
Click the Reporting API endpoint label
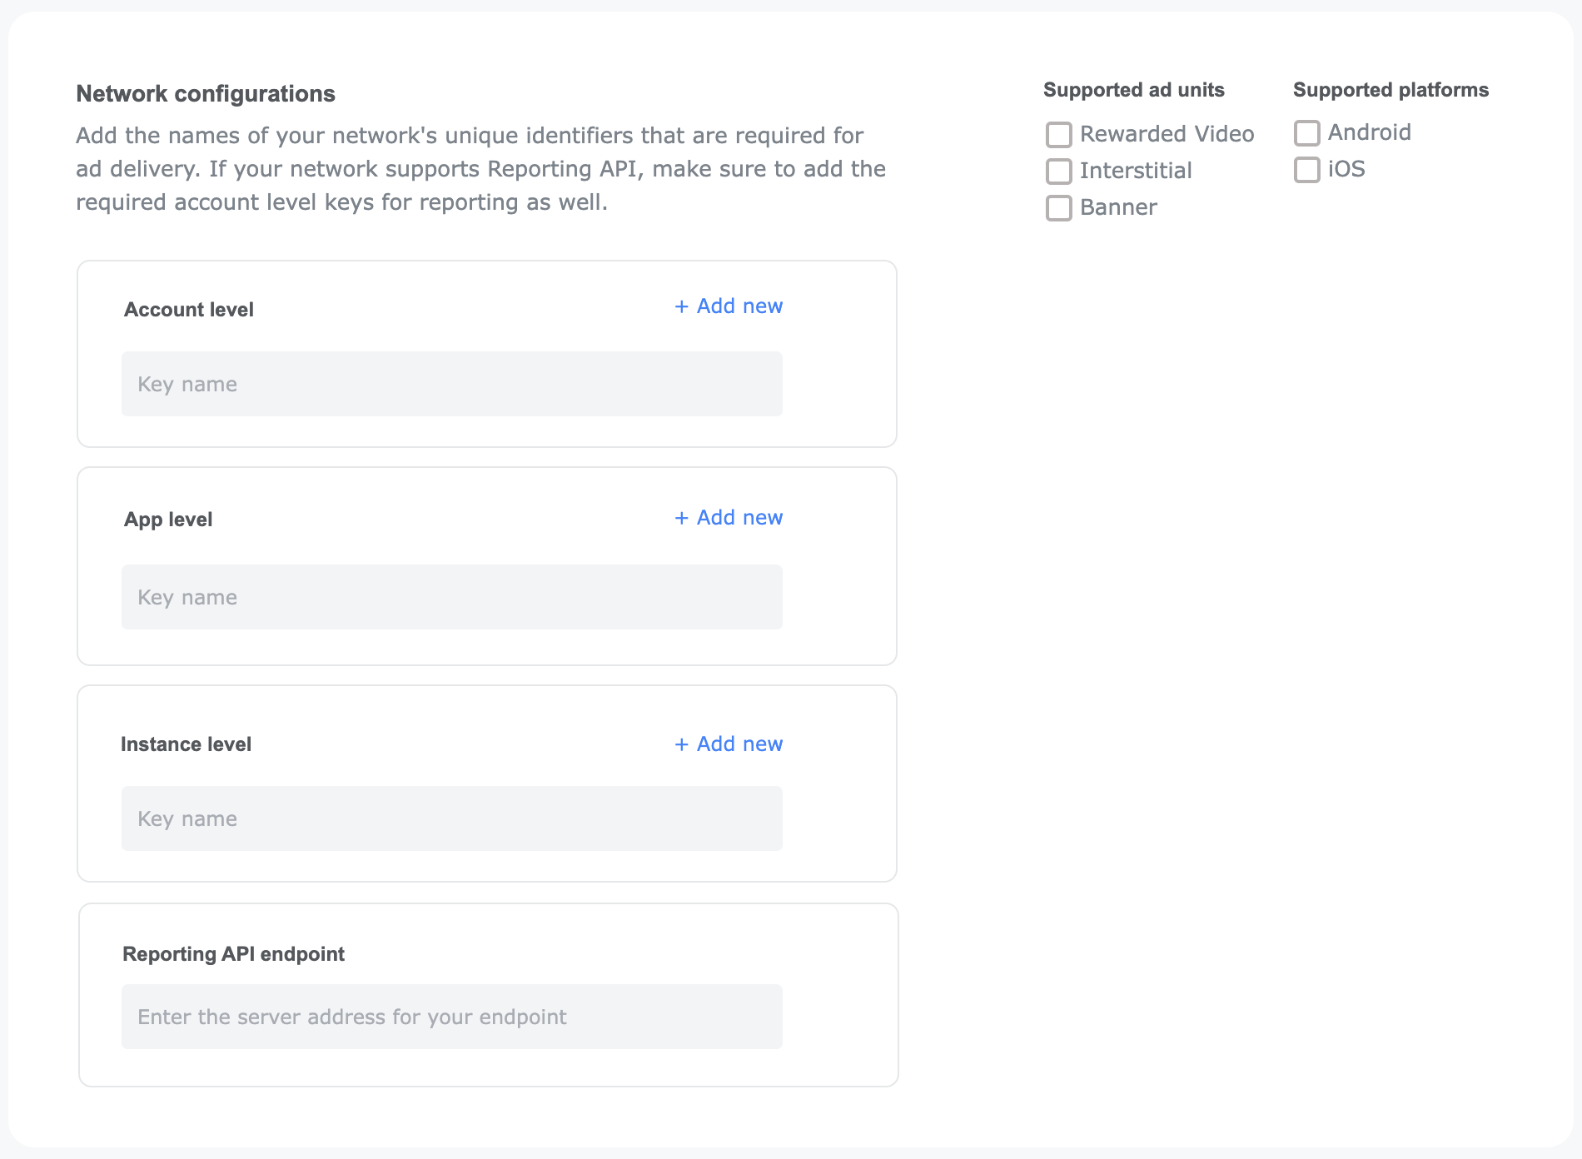click(x=234, y=953)
